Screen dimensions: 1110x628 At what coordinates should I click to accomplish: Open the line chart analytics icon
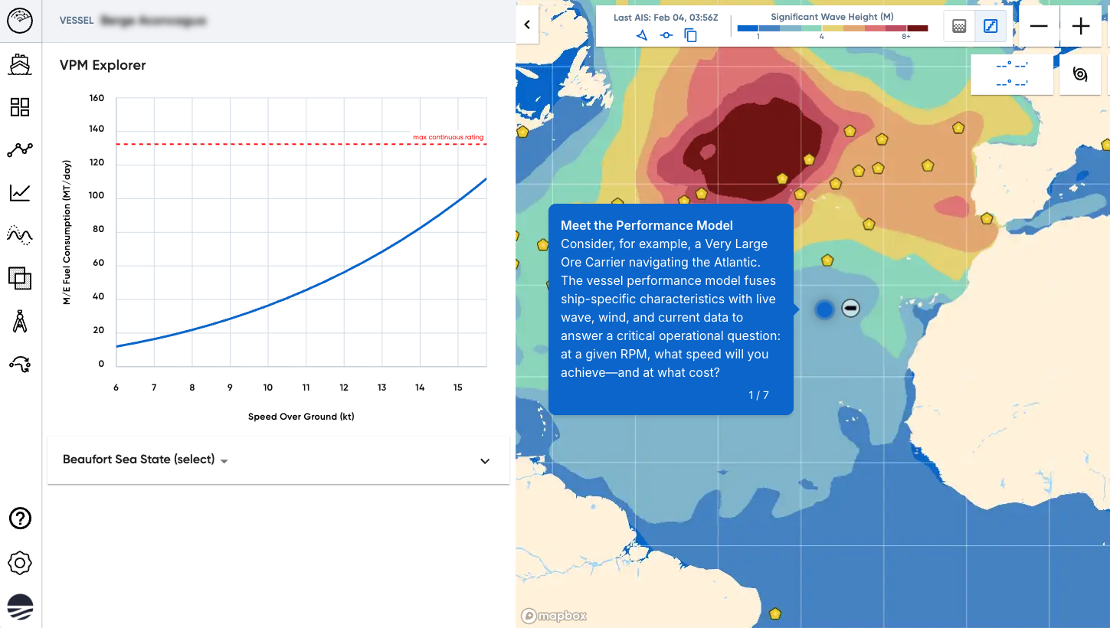20,193
